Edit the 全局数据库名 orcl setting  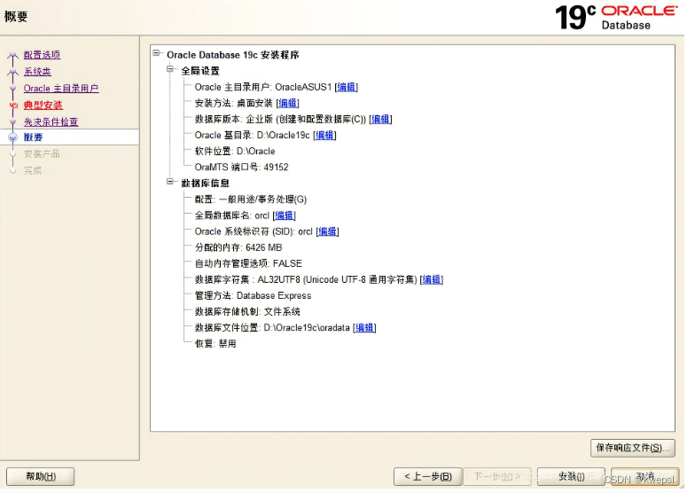(285, 215)
